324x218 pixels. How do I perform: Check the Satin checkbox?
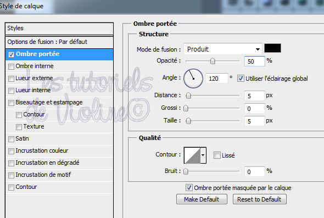[11, 139]
